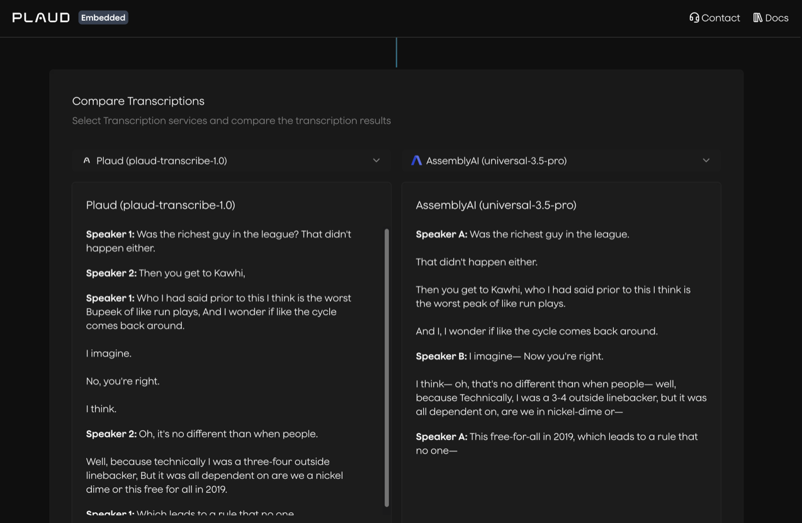Click the 'No, you're right.' line
Image resolution: width=802 pixels, height=523 pixels.
123,381
